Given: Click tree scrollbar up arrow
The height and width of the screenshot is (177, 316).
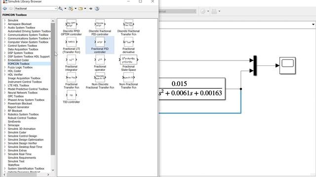Looking at the screenshot, I should (x=53, y=21).
